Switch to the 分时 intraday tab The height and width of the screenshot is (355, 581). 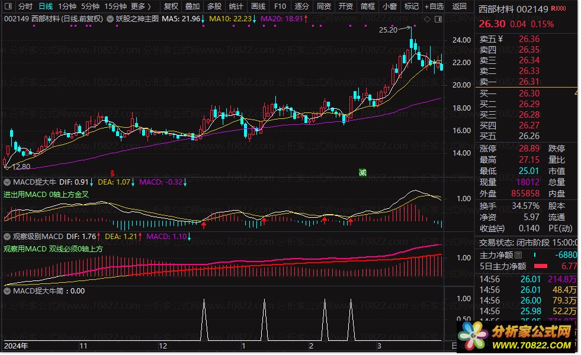click(x=25, y=7)
